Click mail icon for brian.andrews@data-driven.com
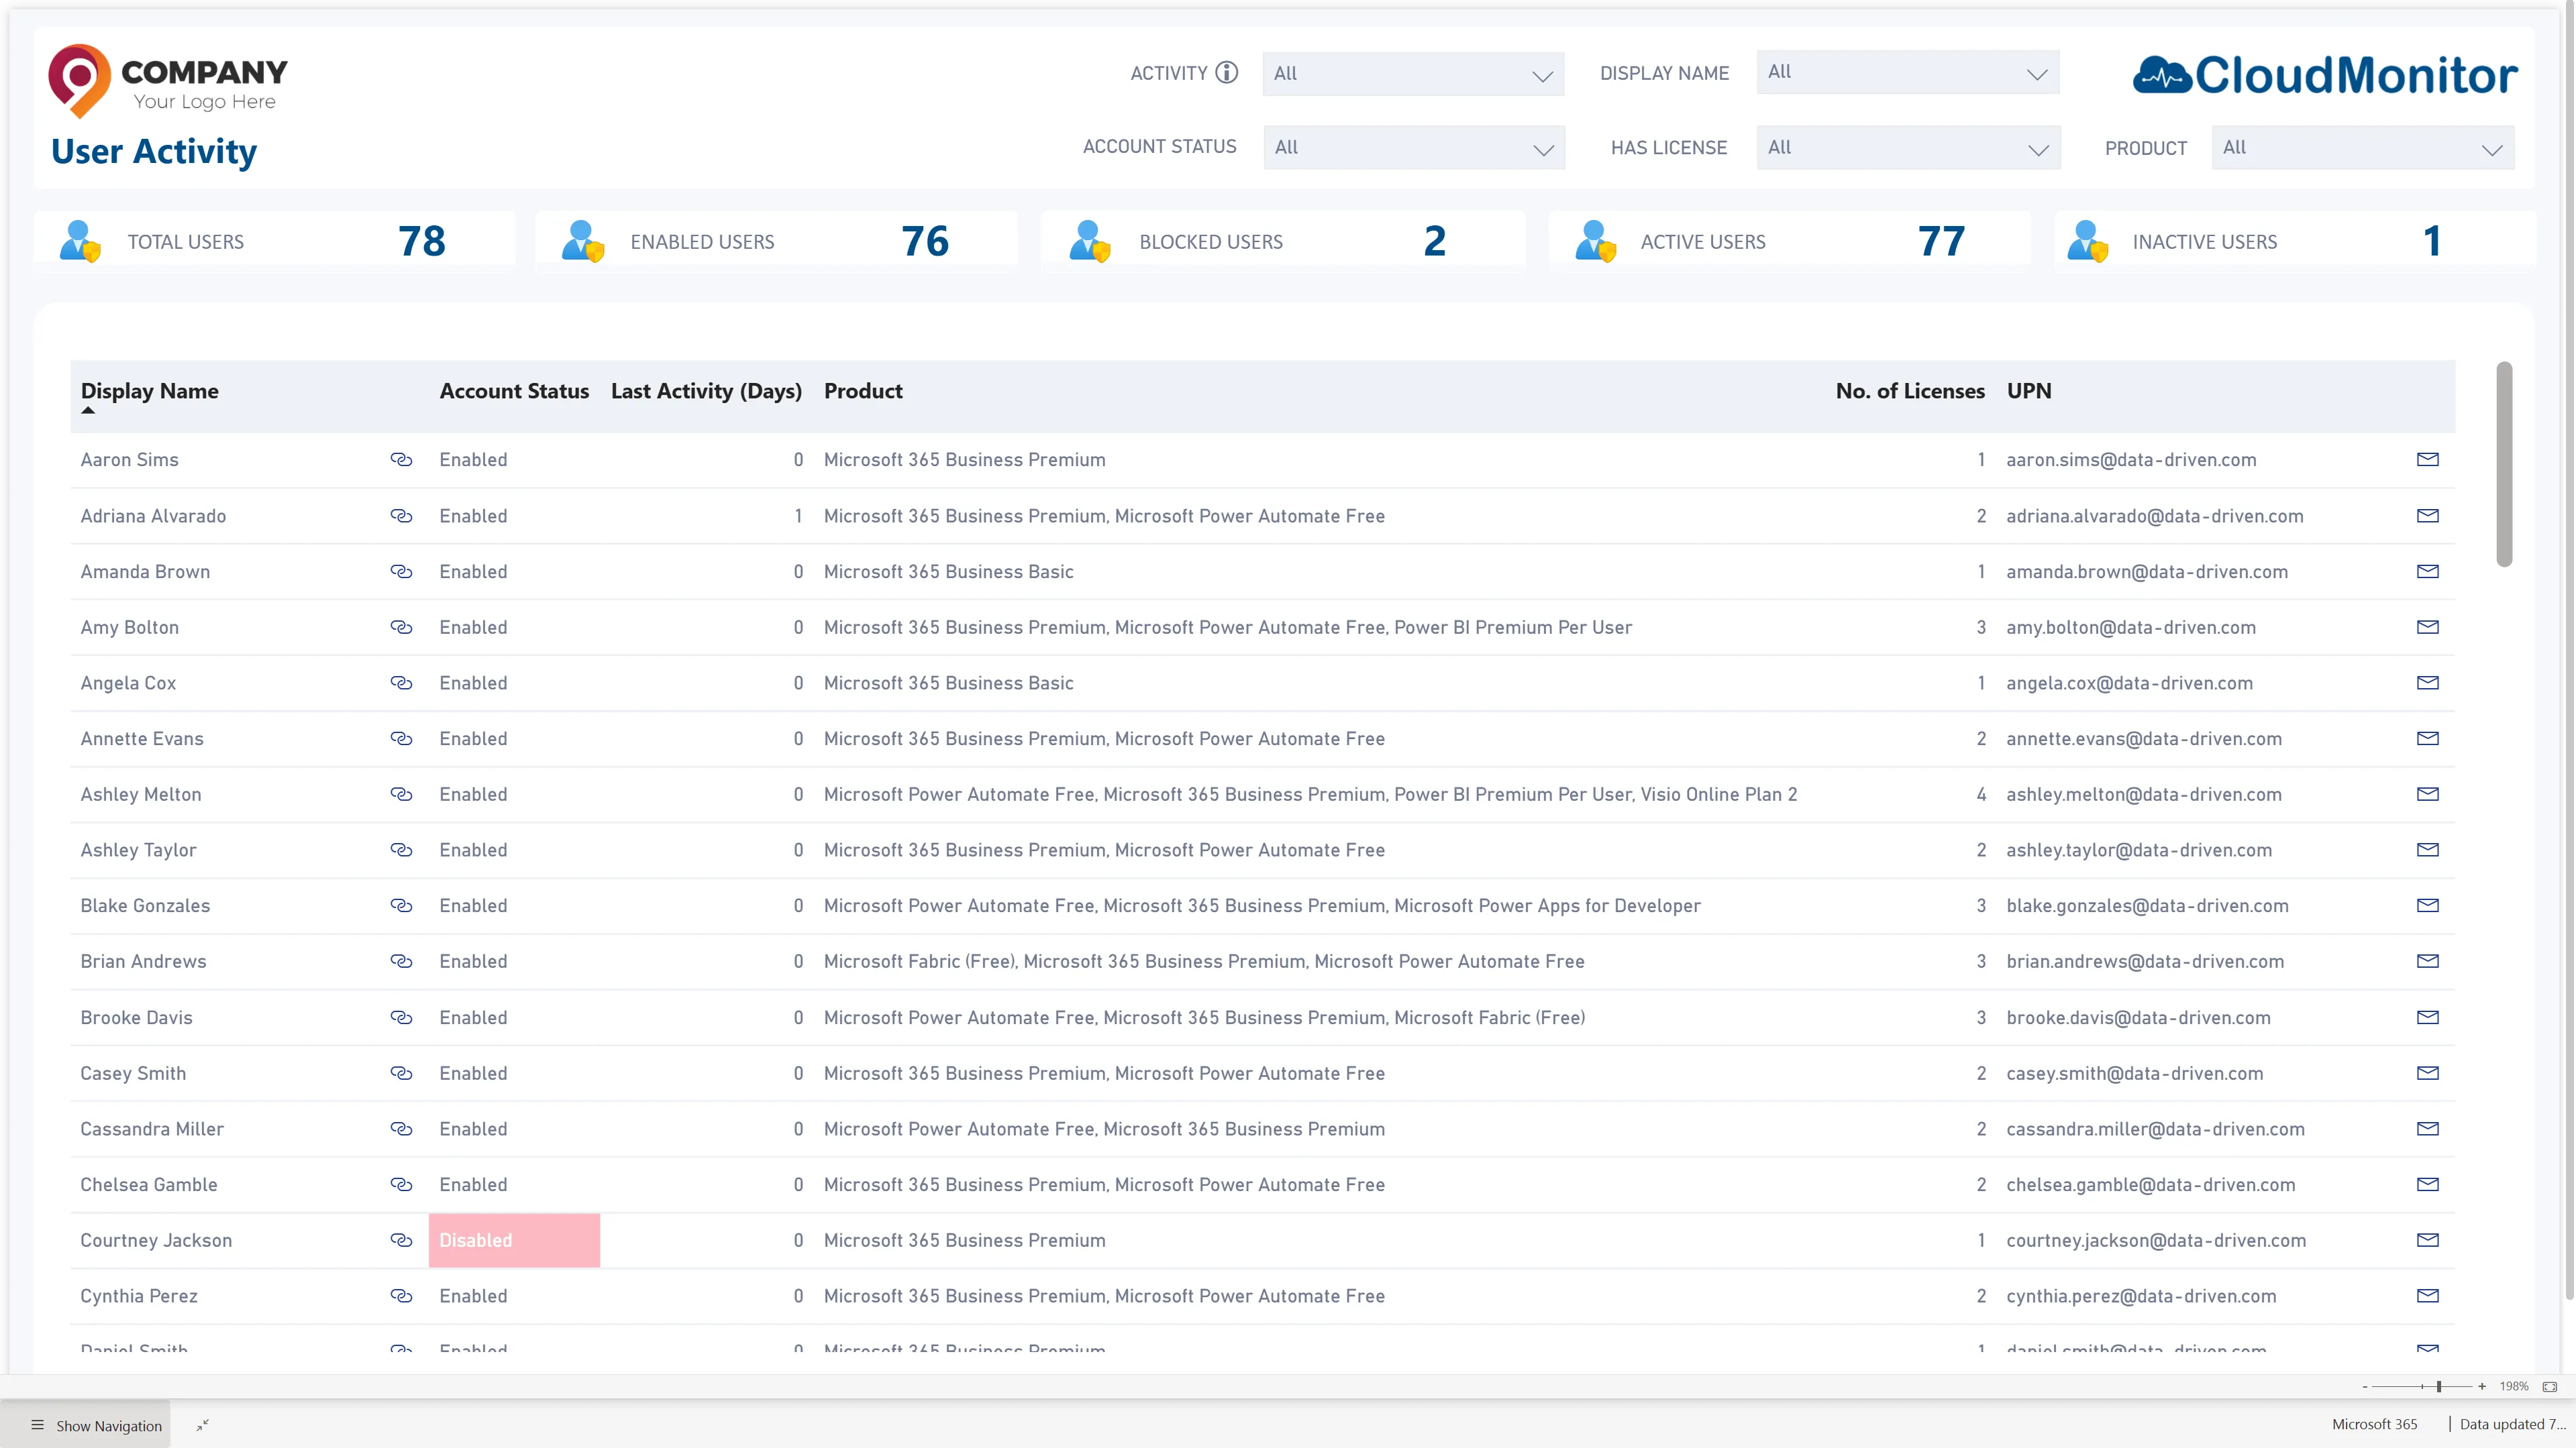Image resolution: width=2576 pixels, height=1448 pixels. click(2428, 961)
